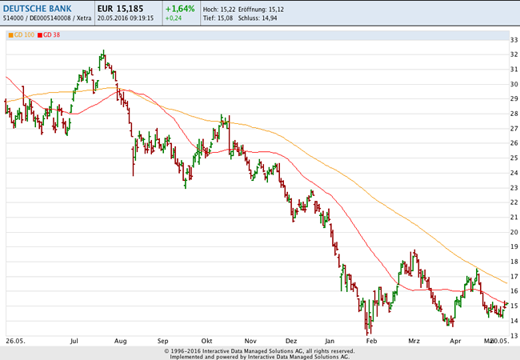Click the Schluss: 14,94 value
520x360 pixels.
click(258, 18)
